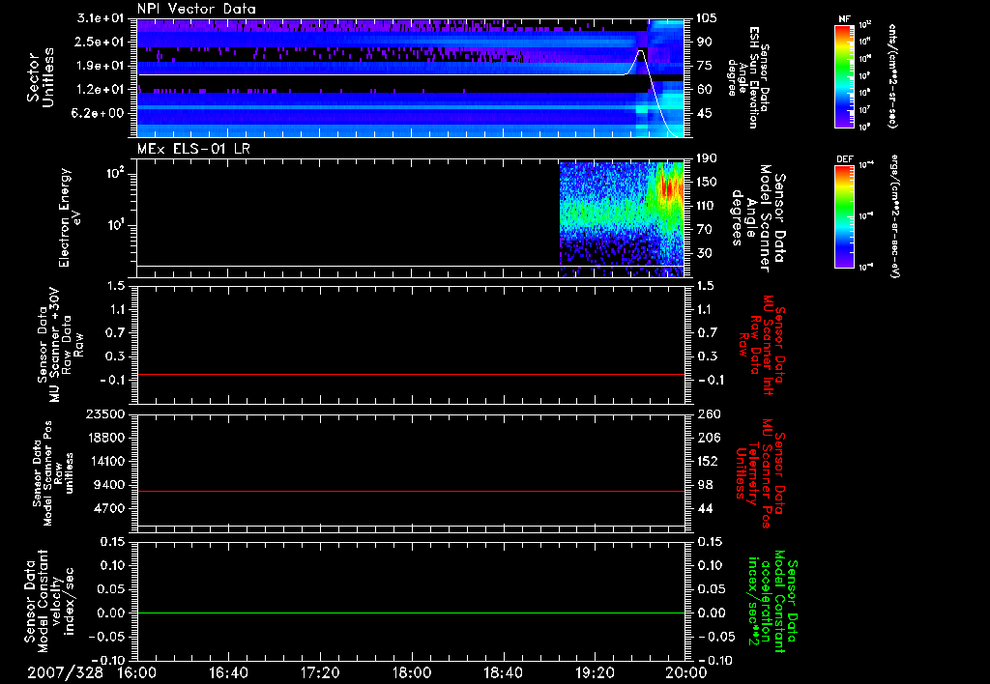990x684 pixels.
Task: Select the 'NPI Vector Data' panel title
Action: click(196, 9)
